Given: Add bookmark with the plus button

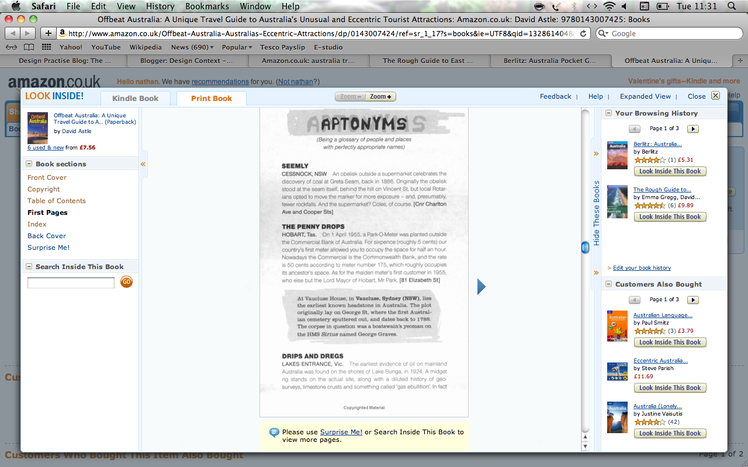Looking at the screenshot, I should [49, 33].
